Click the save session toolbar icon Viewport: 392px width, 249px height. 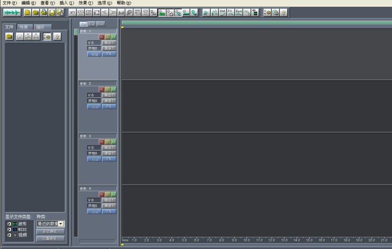pos(52,12)
